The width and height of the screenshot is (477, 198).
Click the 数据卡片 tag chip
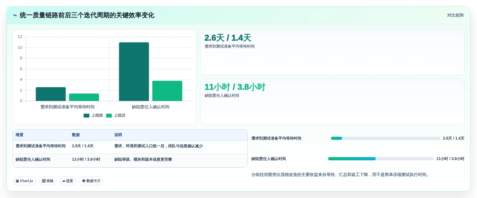tap(91, 181)
